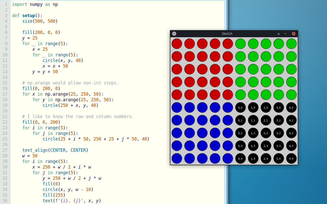Click the black circle labeled 2, 2
Screen dimensions: 327x204
tap(266, 133)
